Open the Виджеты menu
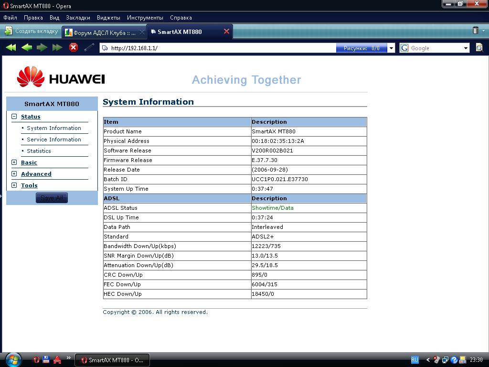 click(108, 18)
